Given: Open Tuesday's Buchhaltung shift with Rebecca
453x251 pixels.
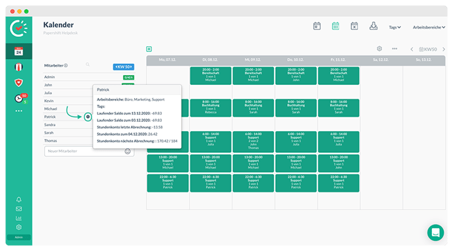Looking at the screenshot, I should pyautogui.click(x=211, y=108).
